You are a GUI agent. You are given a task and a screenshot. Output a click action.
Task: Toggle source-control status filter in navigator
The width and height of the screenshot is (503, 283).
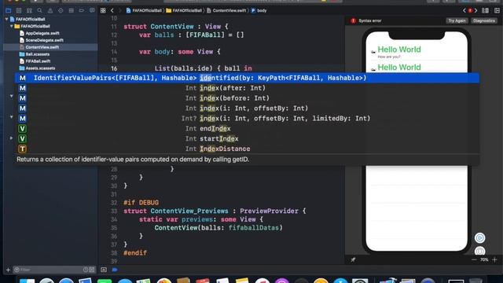click(92, 270)
